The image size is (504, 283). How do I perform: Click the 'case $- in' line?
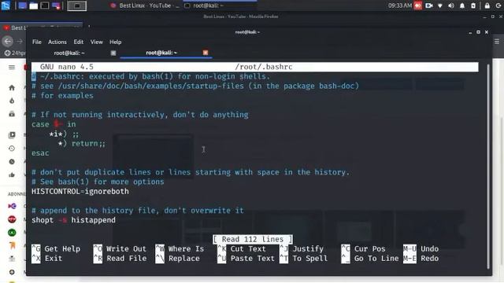pos(54,124)
